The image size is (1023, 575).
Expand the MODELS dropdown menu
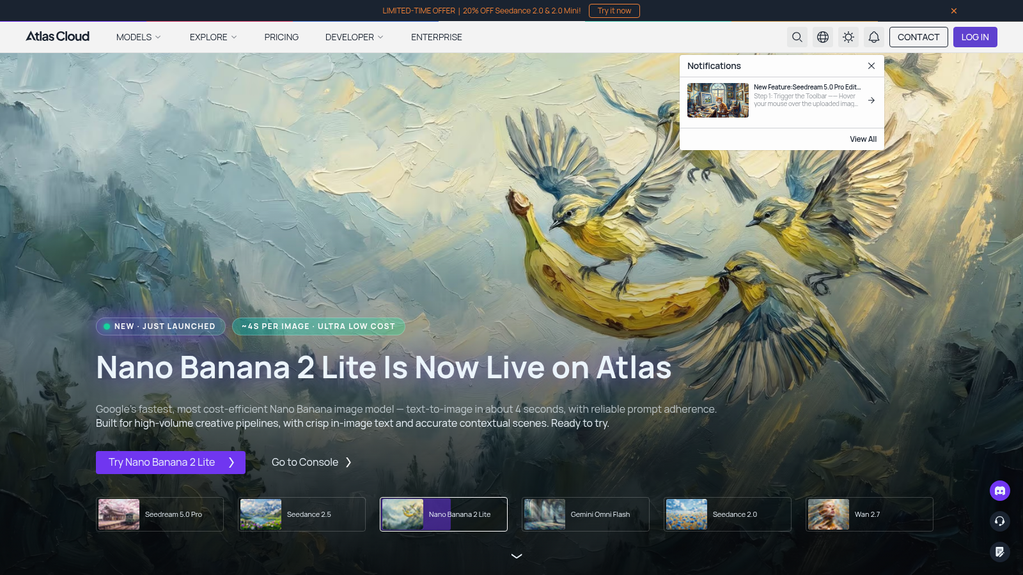139,37
